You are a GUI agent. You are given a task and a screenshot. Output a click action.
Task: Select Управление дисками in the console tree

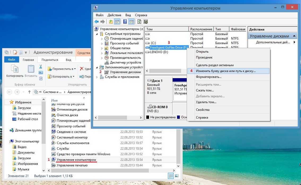point(125,72)
